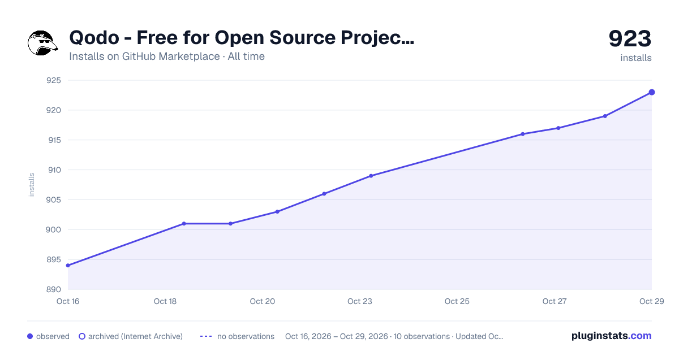Select the final Oct 29 data point
This screenshot has width=679, height=356.
(652, 92)
